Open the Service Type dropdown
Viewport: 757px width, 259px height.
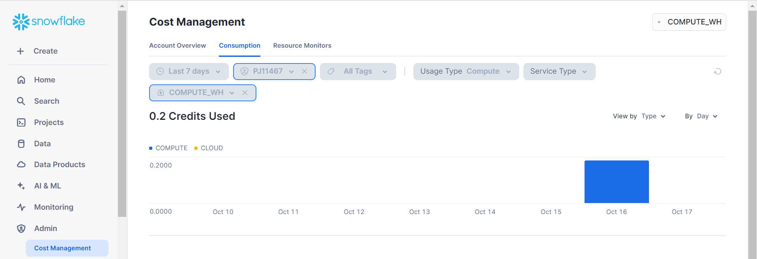click(x=559, y=71)
